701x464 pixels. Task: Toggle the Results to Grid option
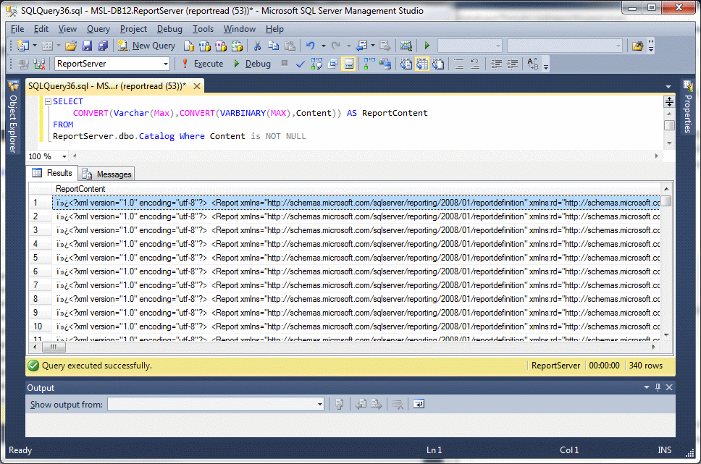[421, 64]
